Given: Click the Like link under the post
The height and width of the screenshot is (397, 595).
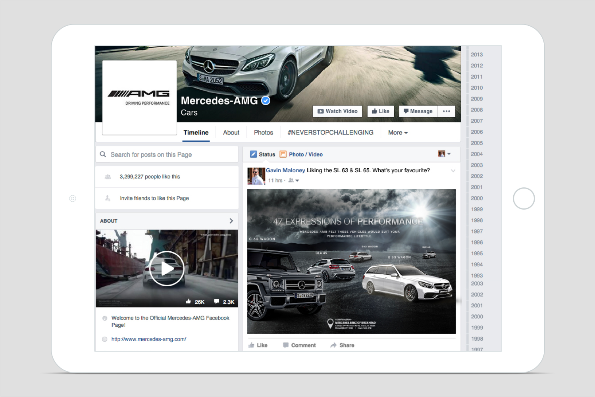Looking at the screenshot, I should coord(258,345).
